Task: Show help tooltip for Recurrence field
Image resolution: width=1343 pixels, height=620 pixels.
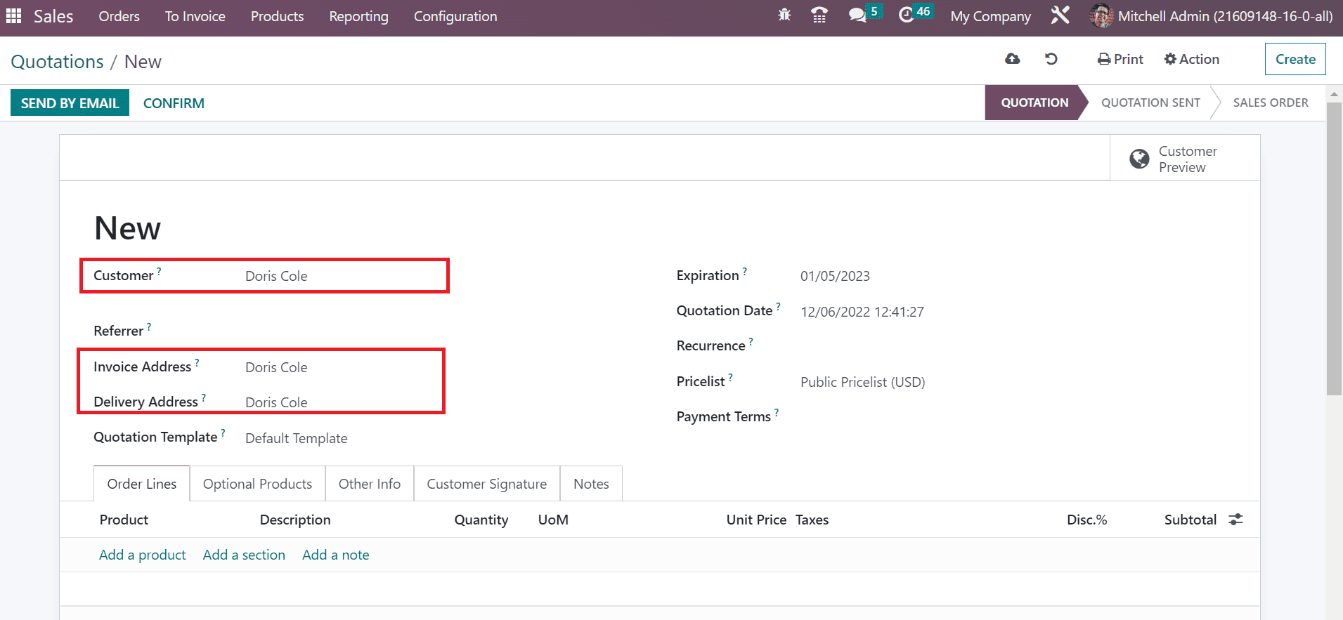Action: click(x=751, y=341)
